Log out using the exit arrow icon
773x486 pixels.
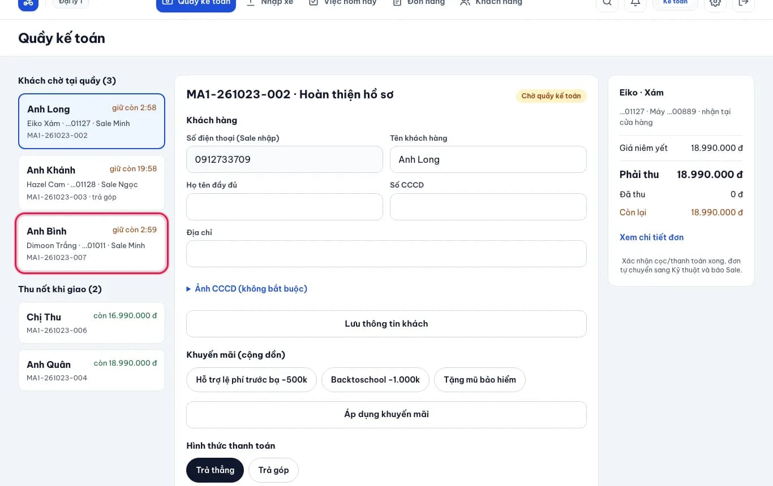click(x=744, y=3)
